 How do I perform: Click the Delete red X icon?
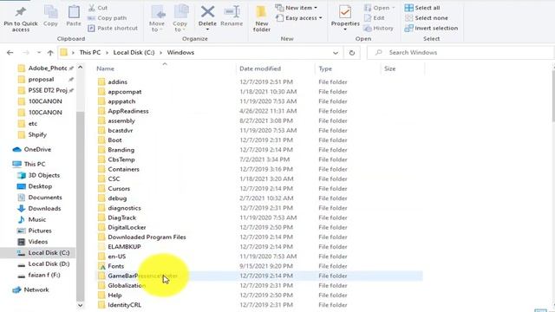[x=207, y=11]
